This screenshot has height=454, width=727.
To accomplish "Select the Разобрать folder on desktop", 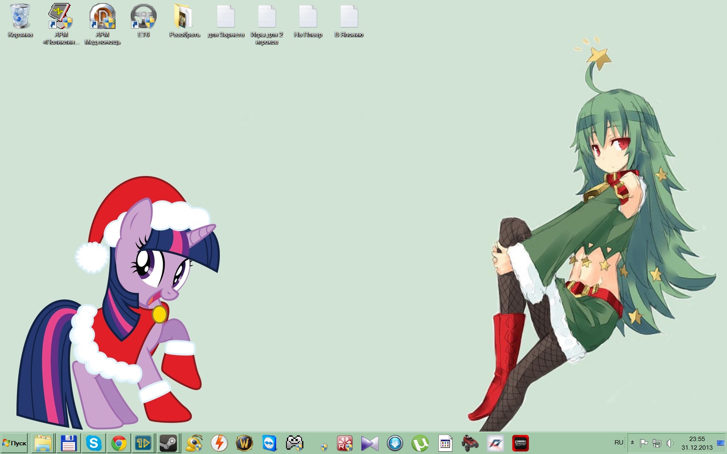I will (184, 21).
